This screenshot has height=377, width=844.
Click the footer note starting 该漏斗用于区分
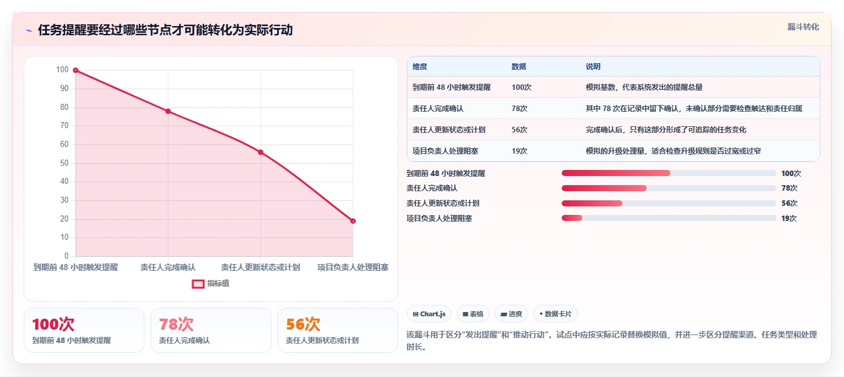[611, 341]
